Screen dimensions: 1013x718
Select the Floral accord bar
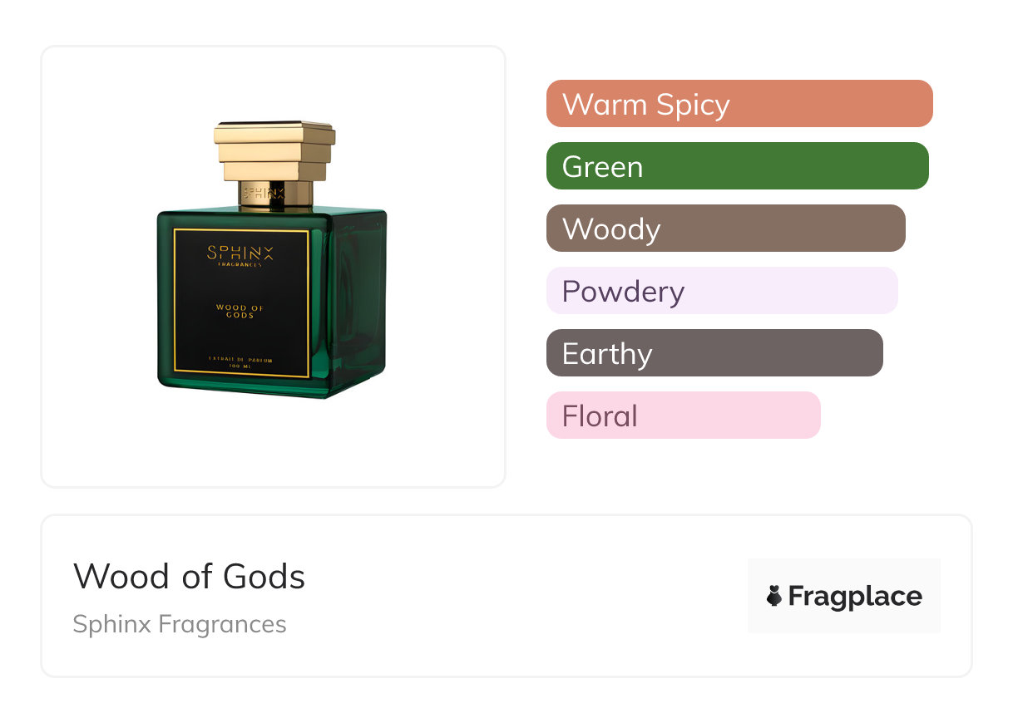pos(683,416)
